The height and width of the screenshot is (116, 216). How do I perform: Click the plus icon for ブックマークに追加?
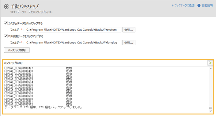pos(172,6)
